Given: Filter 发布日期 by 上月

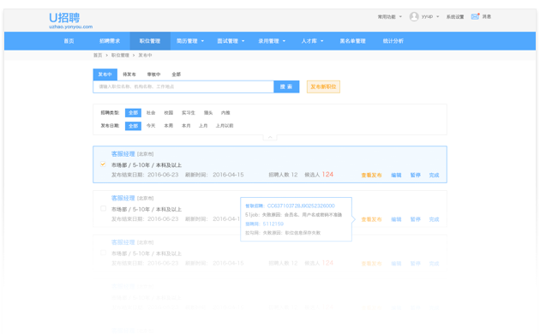Looking at the screenshot, I should (x=203, y=126).
